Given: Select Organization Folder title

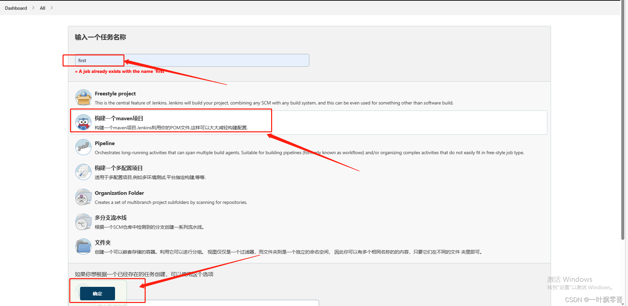Looking at the screenshot, I should point(119,193).
